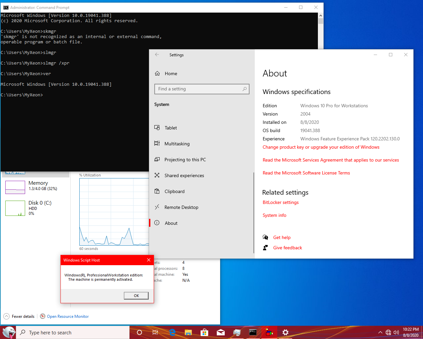Click Change product key or upgrade link
This screenshot has width=423, height=339.
pos(321,147)
